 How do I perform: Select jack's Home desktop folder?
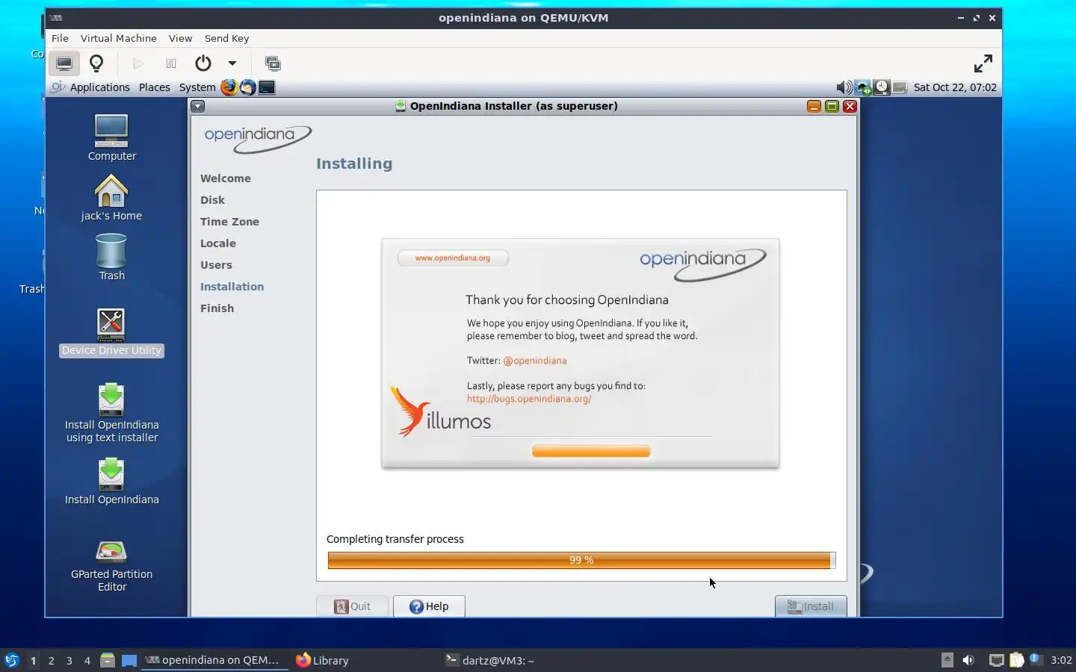pyautogui.click(x=111, y=198)
